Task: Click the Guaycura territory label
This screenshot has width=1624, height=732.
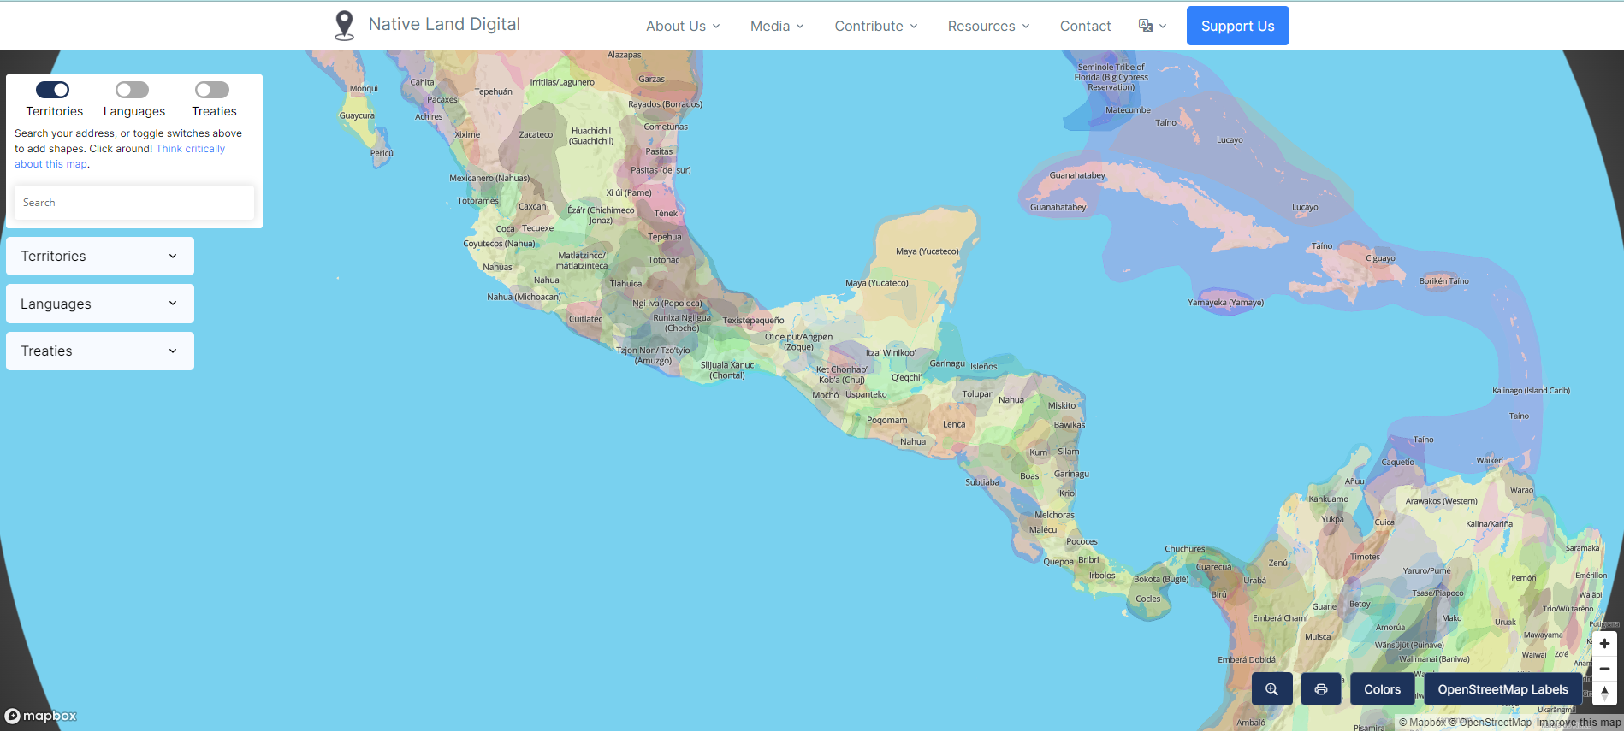Action: 357,115
